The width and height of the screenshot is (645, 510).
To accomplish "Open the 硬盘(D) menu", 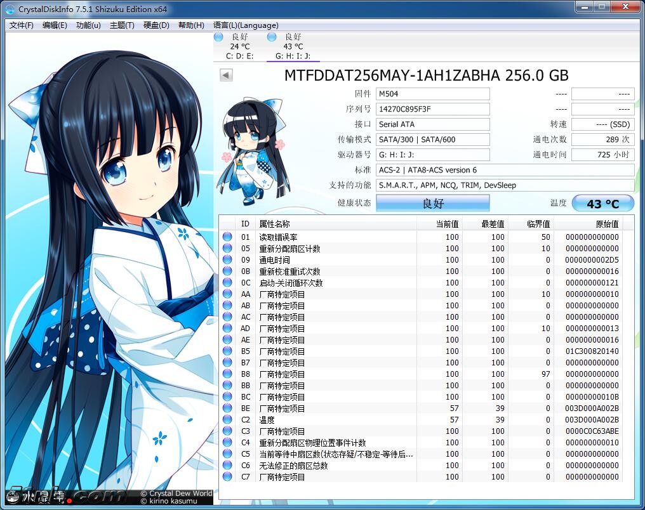I will [156, 25].
